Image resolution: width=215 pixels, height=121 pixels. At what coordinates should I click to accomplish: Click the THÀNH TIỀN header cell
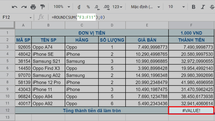(x=191, y=40)
